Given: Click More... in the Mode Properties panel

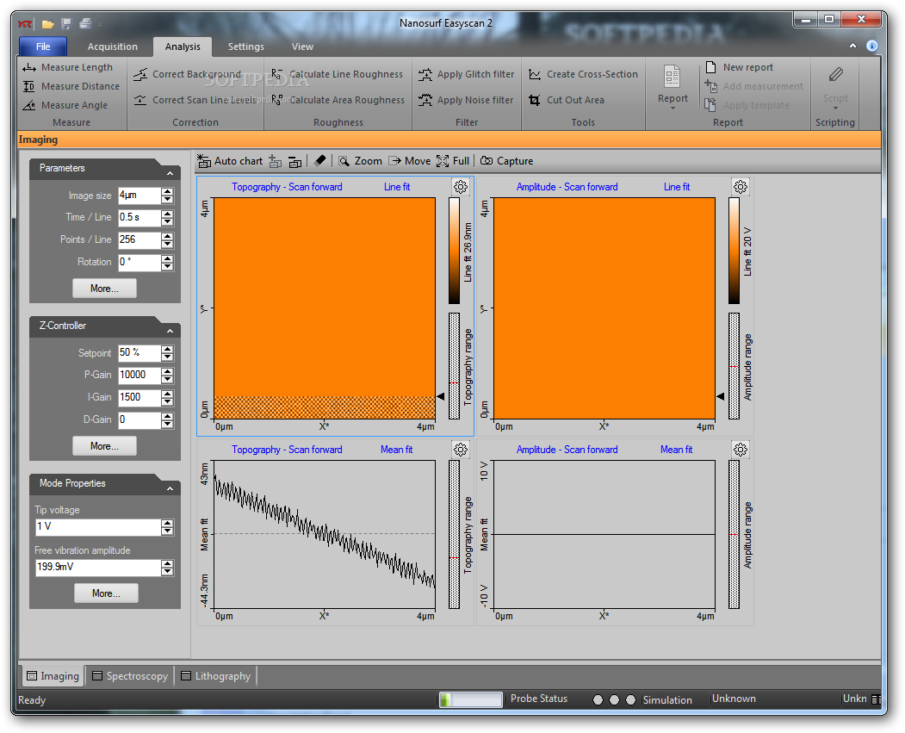Looking at the screenshot, I should tap(106, 593).
